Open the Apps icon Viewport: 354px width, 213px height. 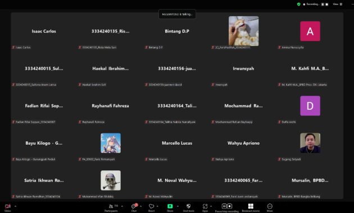coord(205,206)
